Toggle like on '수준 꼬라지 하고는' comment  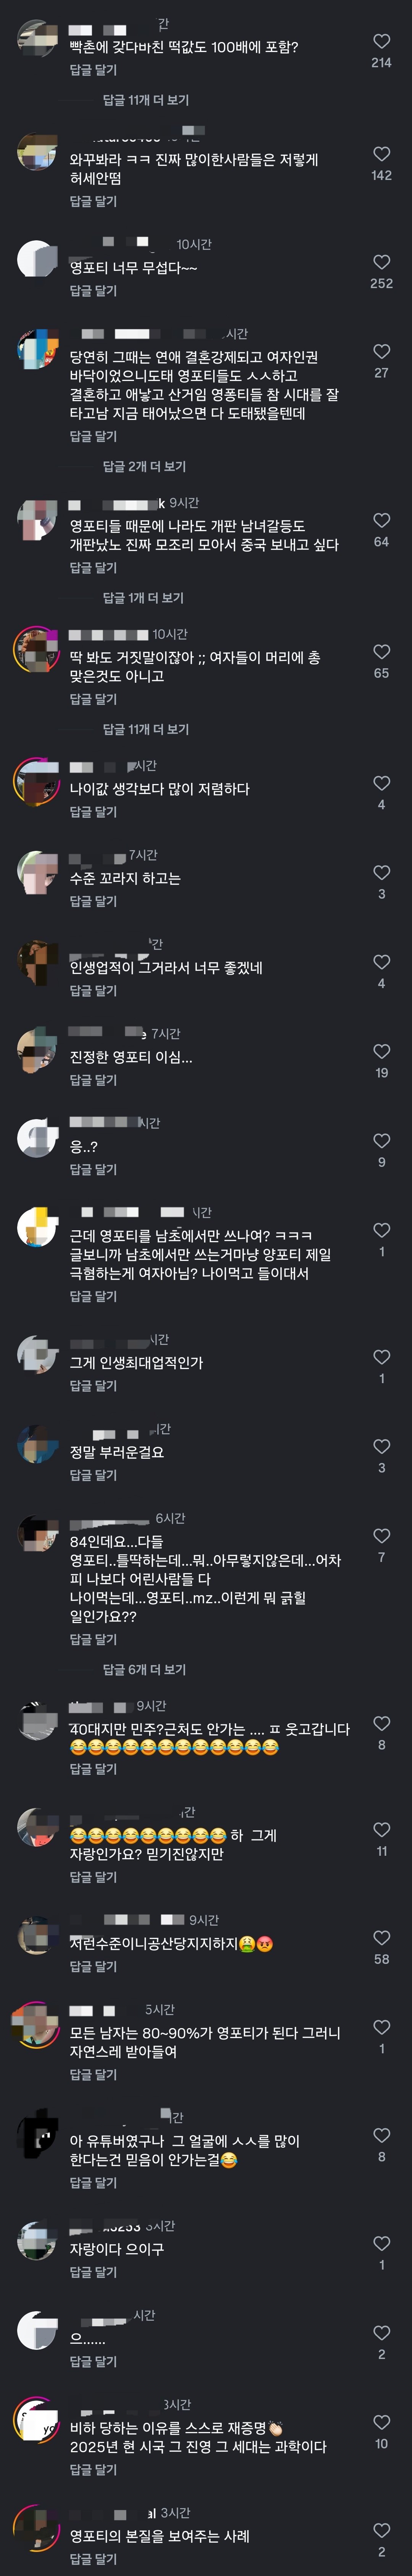click(x=381, y=872)
